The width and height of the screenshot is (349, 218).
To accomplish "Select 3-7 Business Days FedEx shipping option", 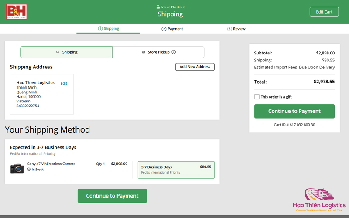I will (176, 170).
